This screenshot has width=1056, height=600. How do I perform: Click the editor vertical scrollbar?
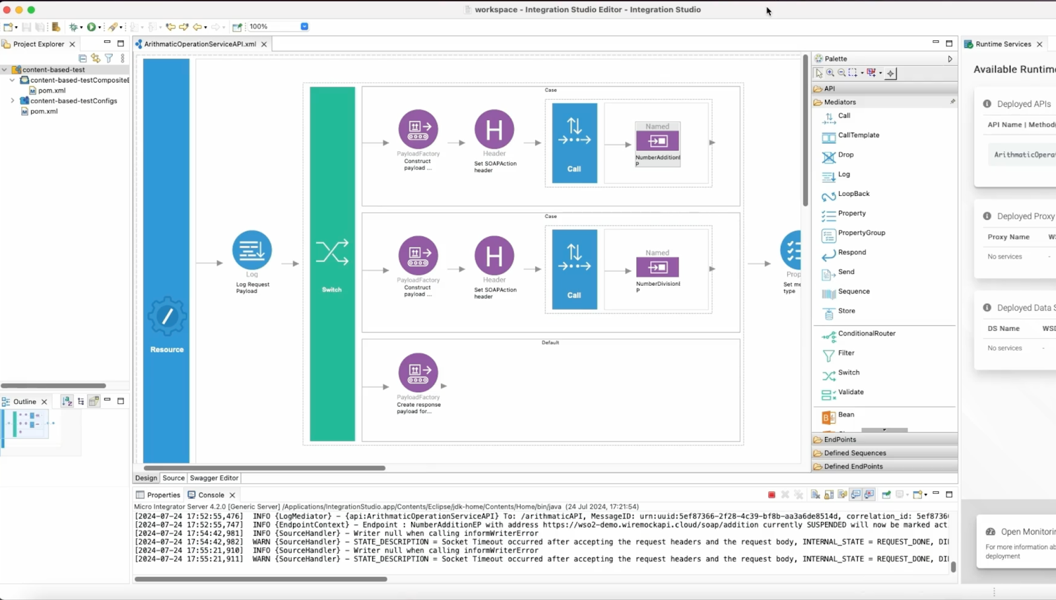[805, 131]
